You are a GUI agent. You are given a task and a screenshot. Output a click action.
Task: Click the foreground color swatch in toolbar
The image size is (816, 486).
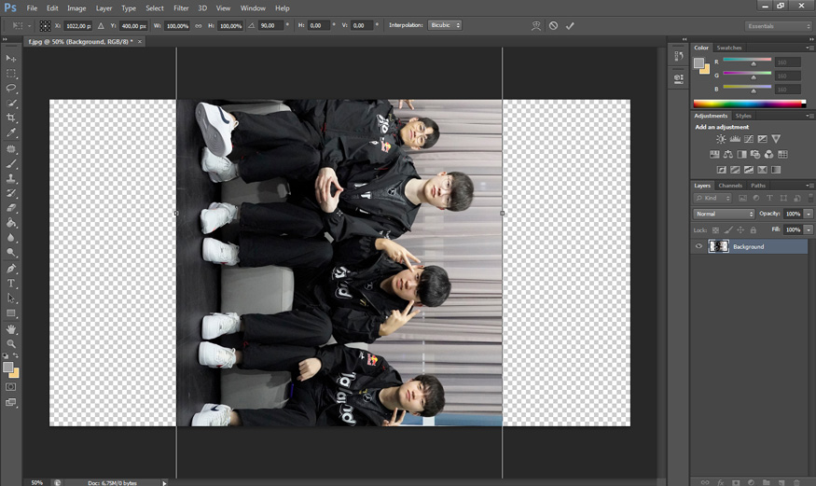[8, 367]
